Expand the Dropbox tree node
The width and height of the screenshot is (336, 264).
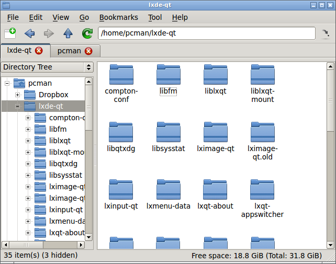tap(18, 95)
